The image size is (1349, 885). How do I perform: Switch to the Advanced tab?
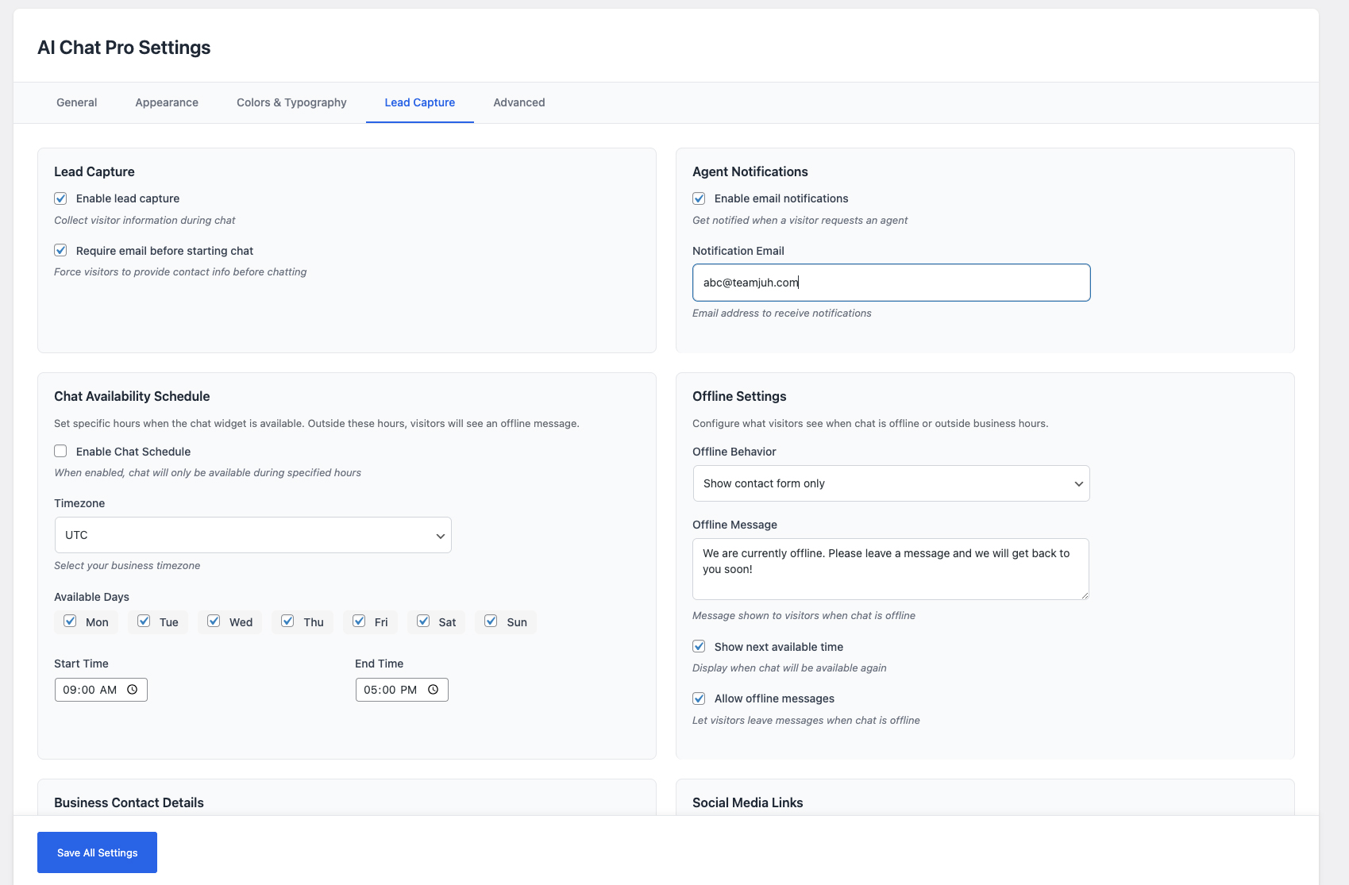(518, 102)
